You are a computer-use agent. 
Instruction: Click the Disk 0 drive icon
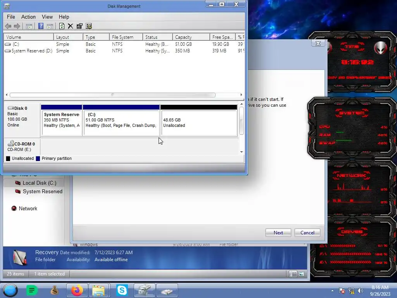click(10, 108)
